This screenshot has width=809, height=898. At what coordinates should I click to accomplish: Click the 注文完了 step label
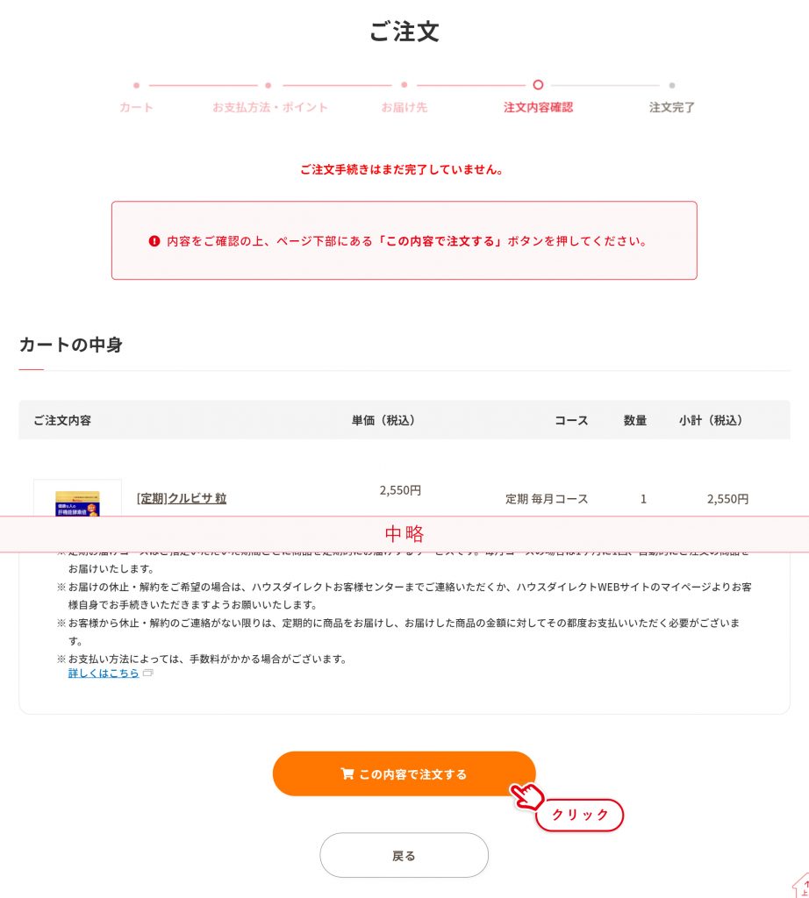[x=671, y=107]
